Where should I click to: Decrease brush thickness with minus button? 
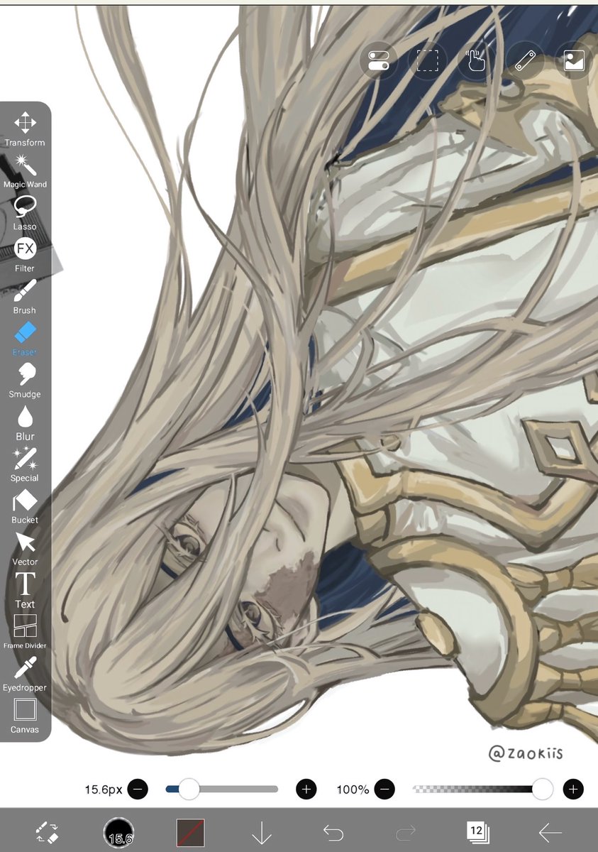click(138, 789)
